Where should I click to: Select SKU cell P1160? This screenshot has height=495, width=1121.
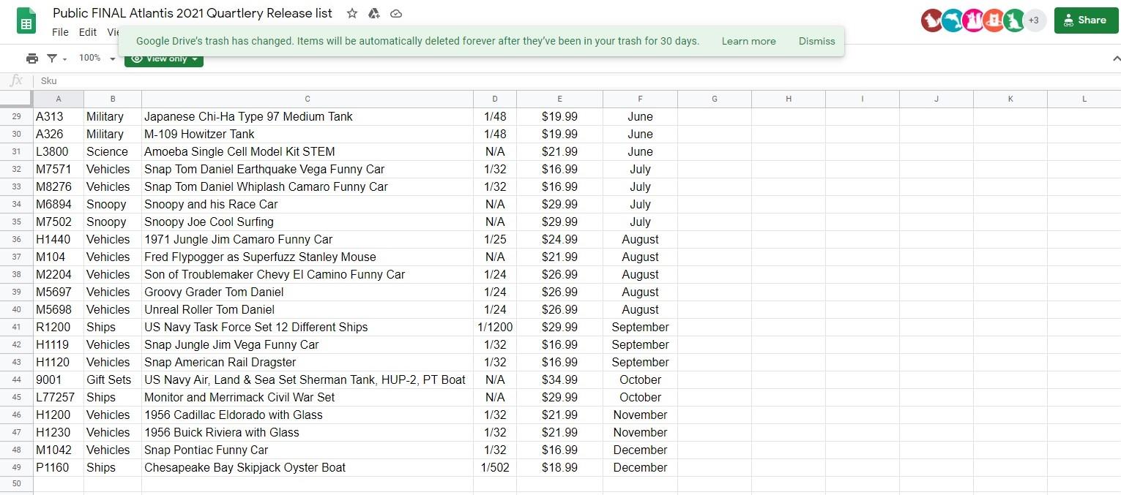59,468
